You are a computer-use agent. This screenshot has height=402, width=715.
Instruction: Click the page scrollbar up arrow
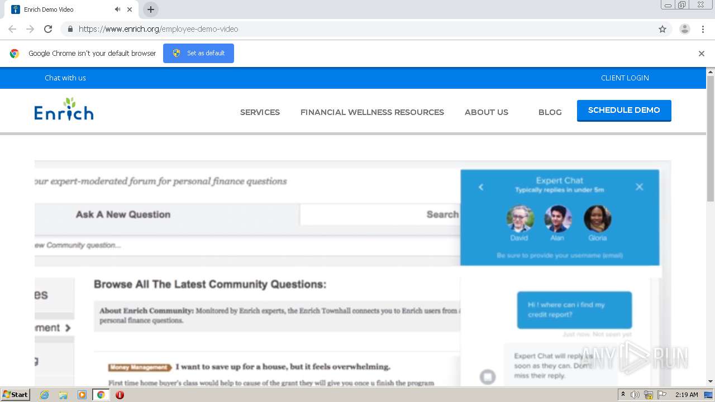pos(711,72)
